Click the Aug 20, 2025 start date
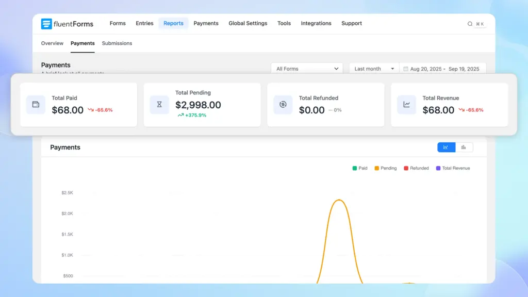The width and height of the screenshot is (528, 297). [x=425, y=69]
